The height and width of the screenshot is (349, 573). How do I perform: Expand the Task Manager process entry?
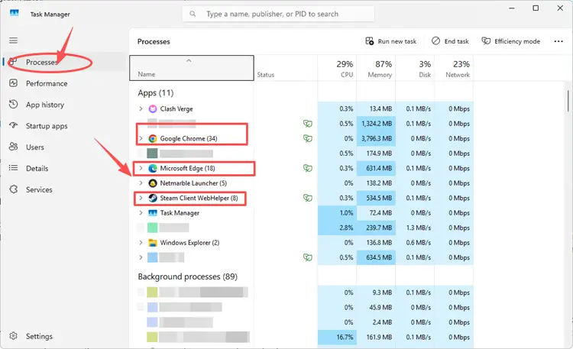click(x=141, y=213)
